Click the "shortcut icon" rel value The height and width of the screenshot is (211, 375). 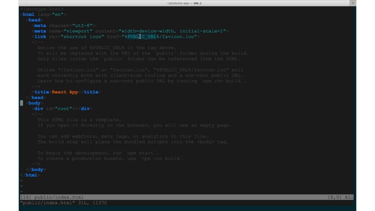coord(82,36)
